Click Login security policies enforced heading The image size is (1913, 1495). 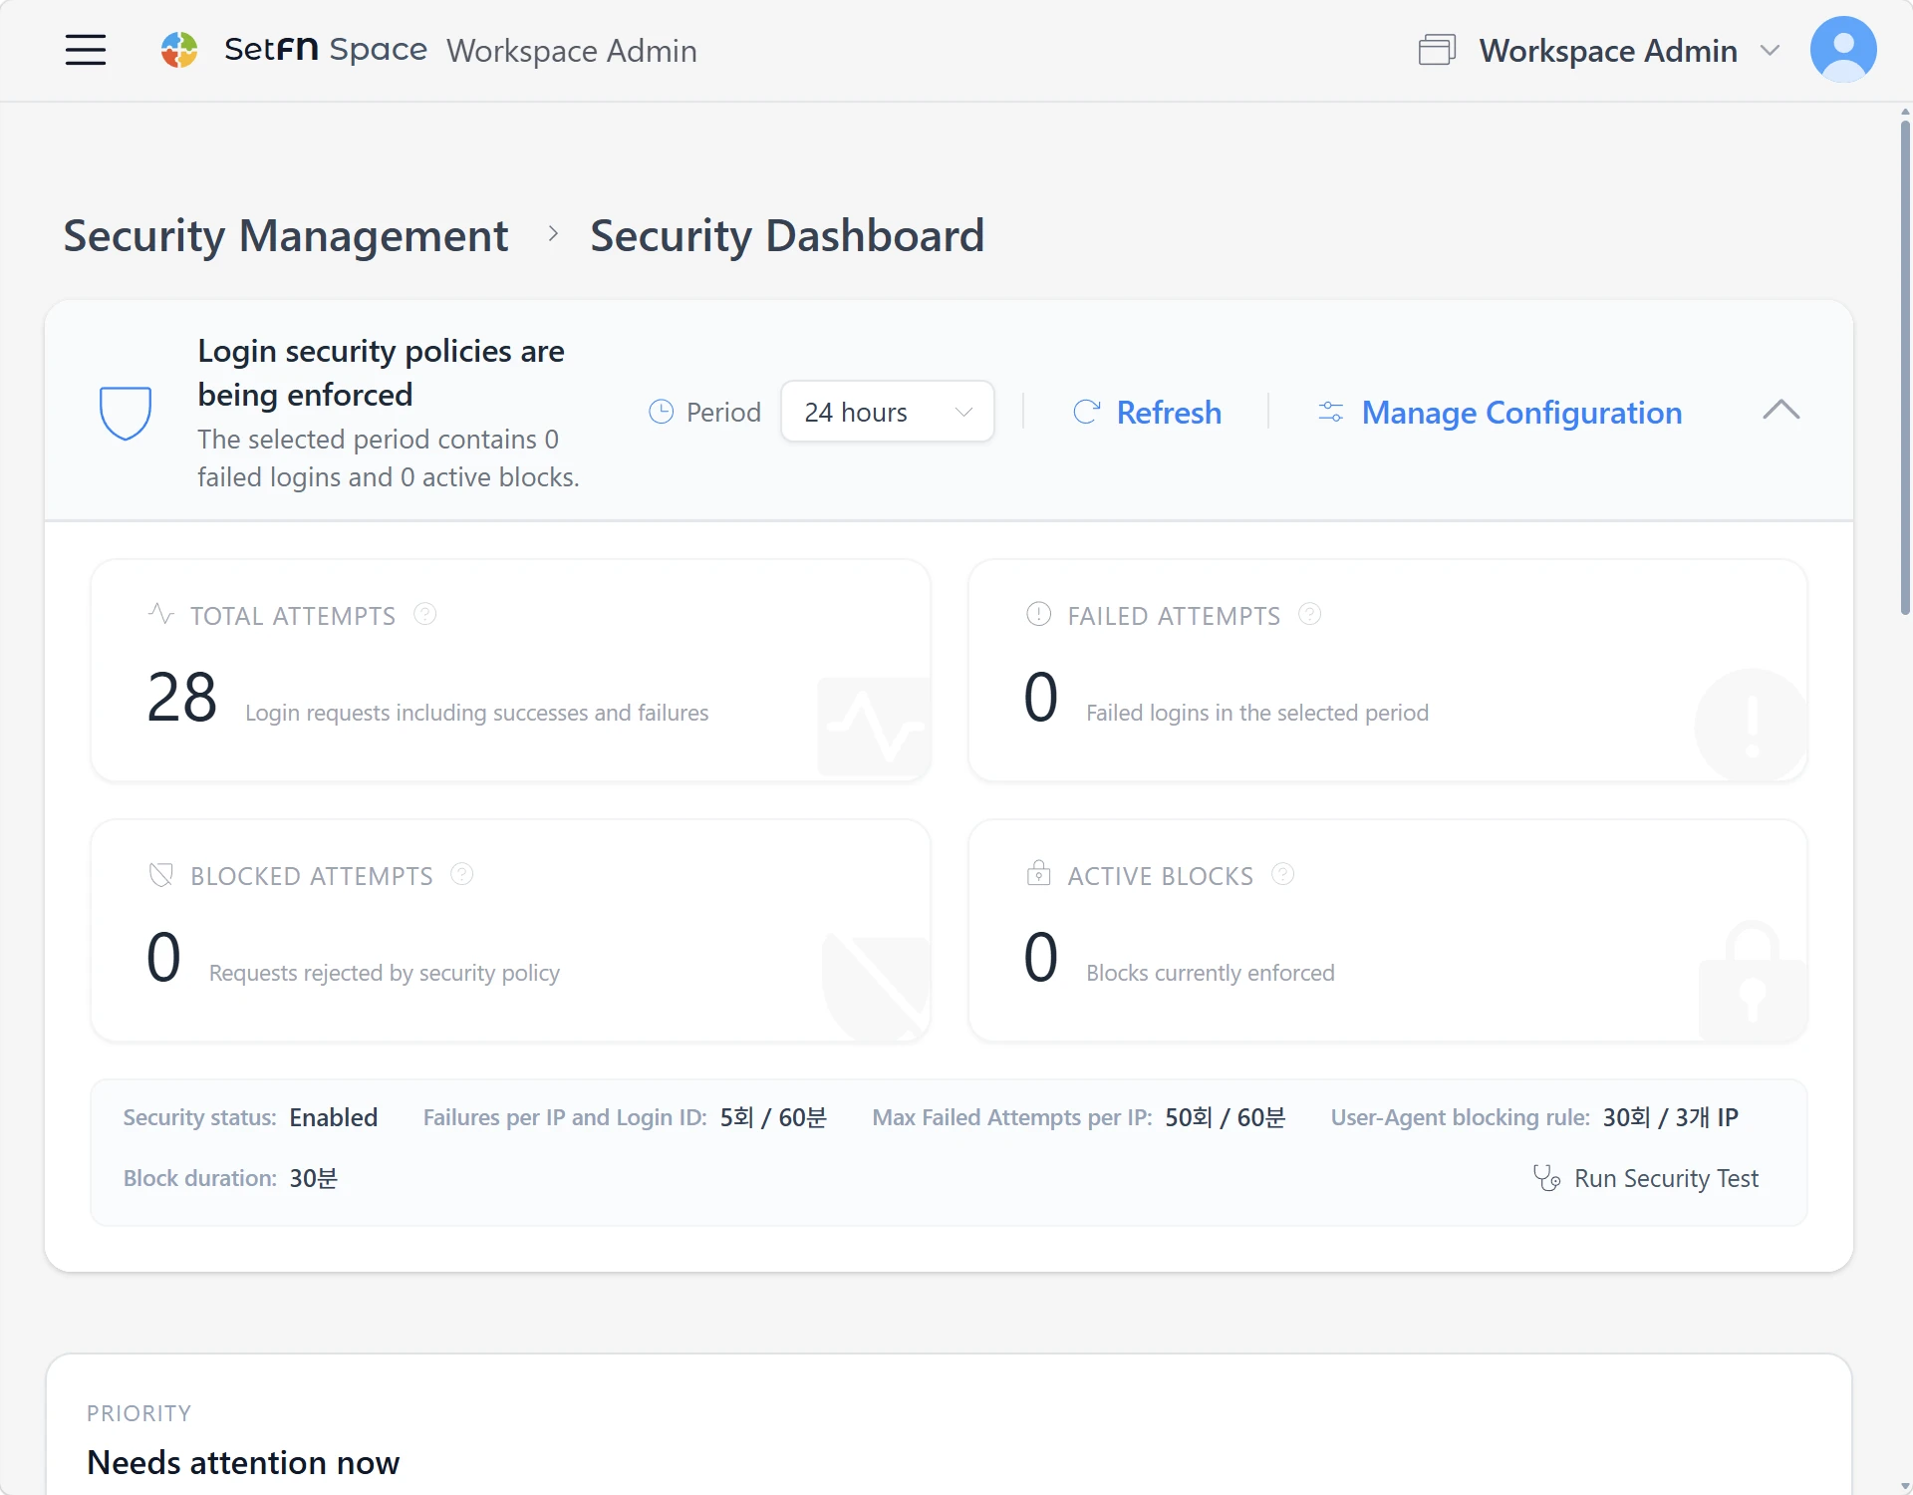click(381, 373)
